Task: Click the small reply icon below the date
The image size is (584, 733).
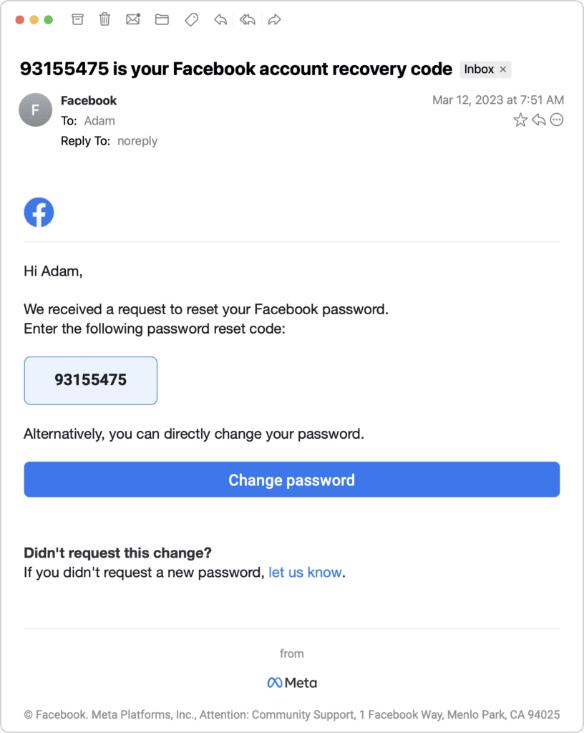Action: click(538, 120)
